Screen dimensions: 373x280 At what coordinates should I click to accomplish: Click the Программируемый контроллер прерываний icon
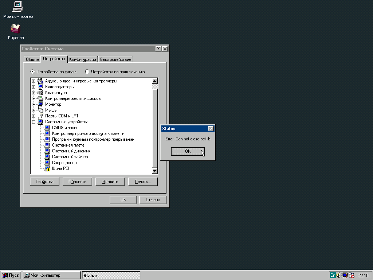click(47, 139)
